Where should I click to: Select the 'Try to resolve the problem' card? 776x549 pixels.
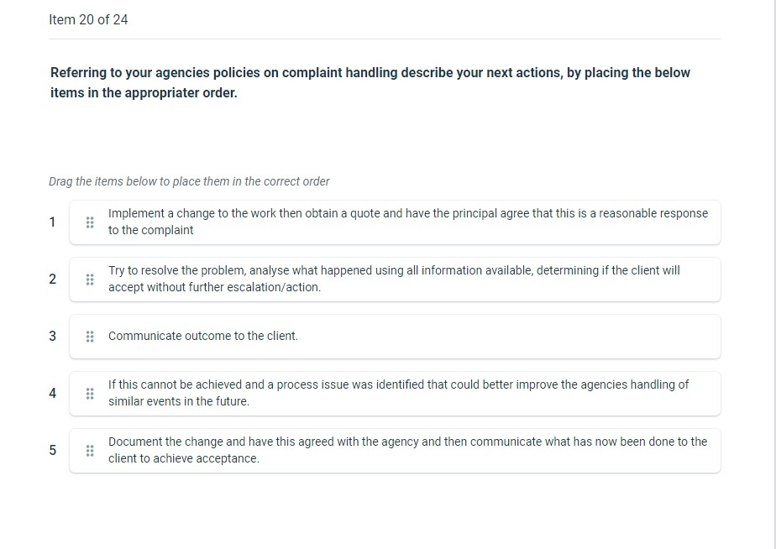tap(395, 279)
